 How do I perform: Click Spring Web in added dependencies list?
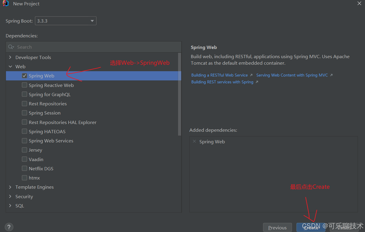212,142
